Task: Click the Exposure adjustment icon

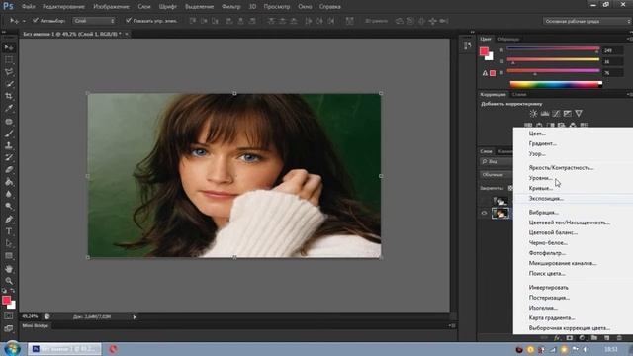Action: [567, 114]
